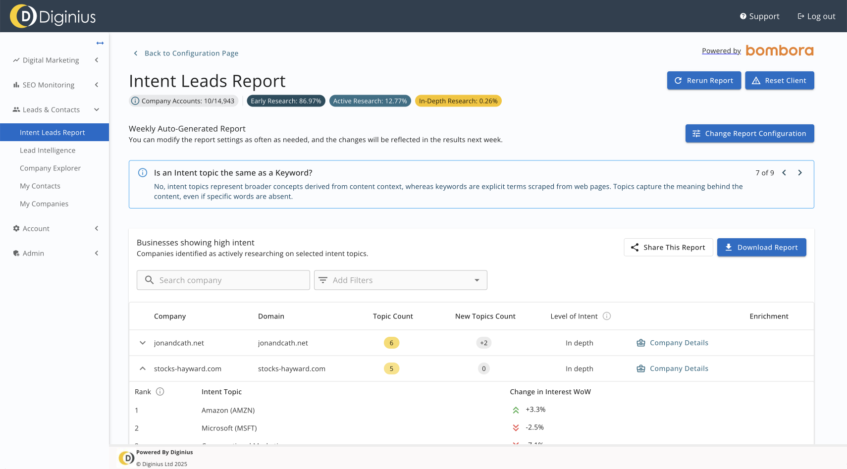This screenshot has width=847, height=469.
Task: Click the bombora logo
Action: [x=779, y=51]
